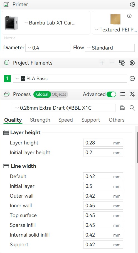Select the Global process scope

(x=42, y=94)
